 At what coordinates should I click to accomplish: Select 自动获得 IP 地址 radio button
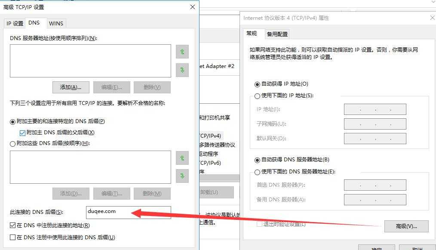pos(281,84)
